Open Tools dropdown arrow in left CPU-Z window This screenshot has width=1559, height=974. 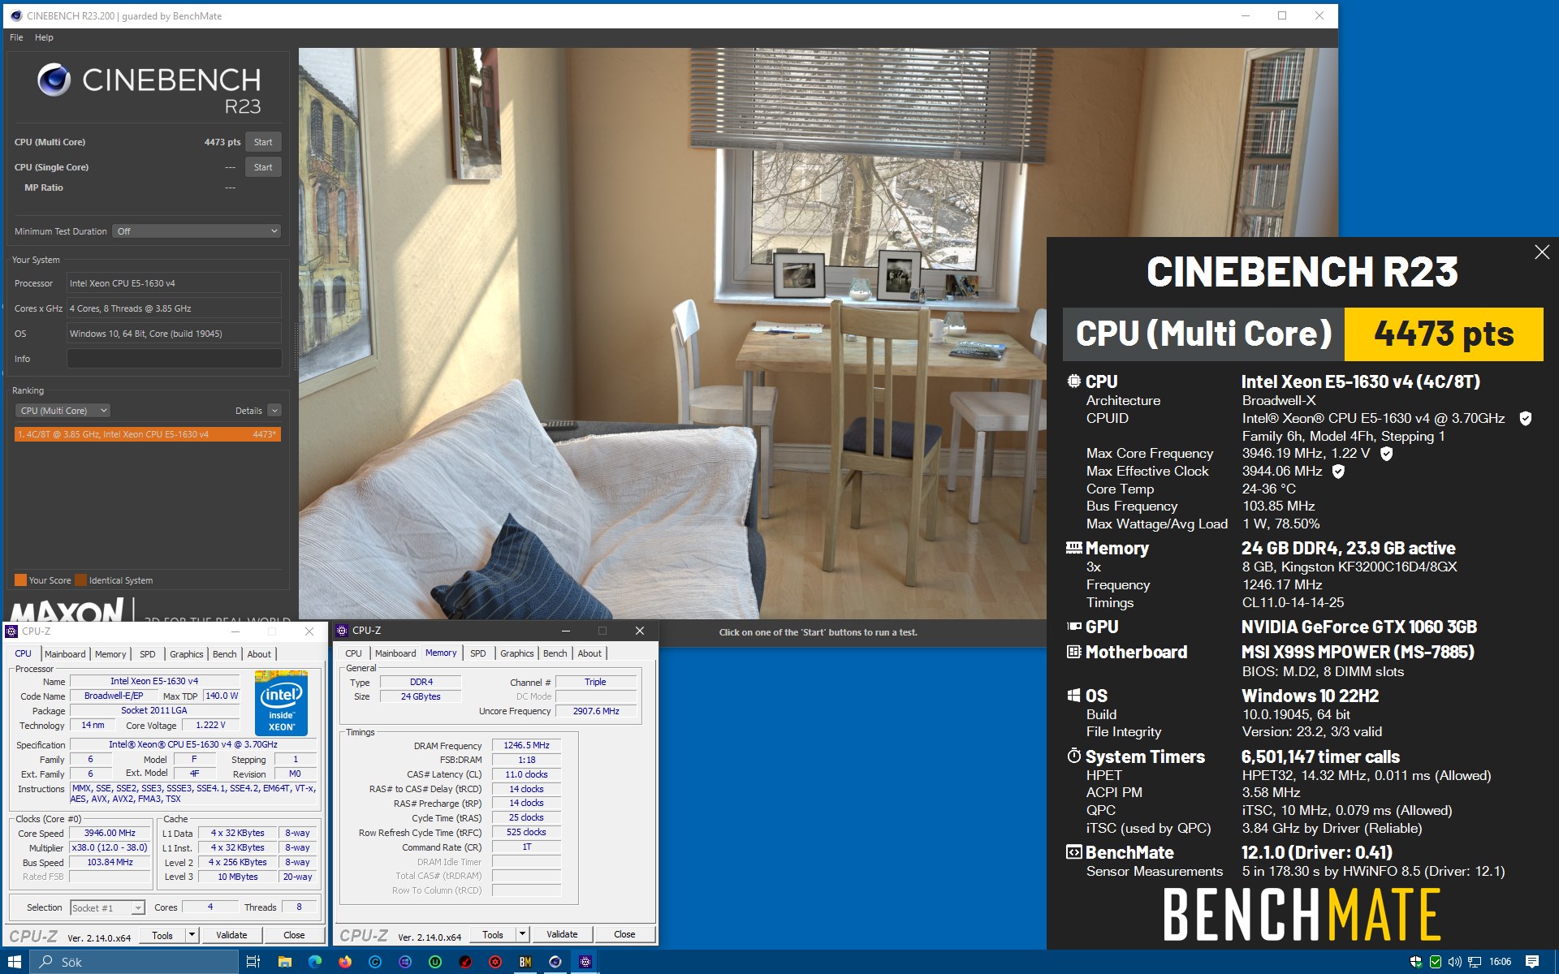click(192, 935)
